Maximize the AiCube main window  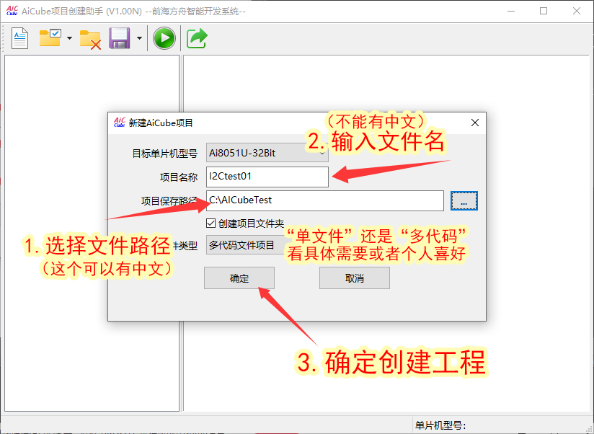(544, 11)
